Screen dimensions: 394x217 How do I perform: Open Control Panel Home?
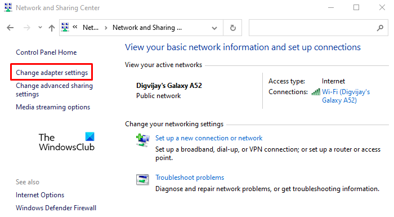46,52
